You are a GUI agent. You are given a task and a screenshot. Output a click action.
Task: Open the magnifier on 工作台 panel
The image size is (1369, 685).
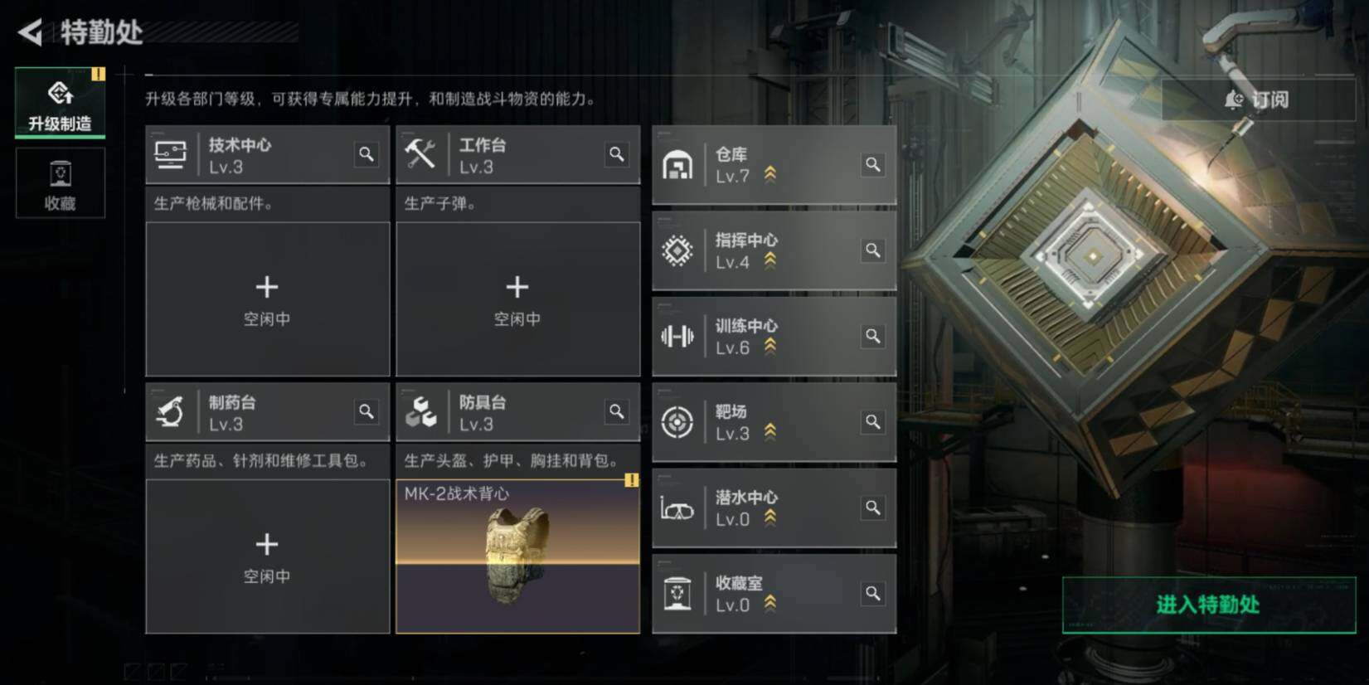click(x=616, y=154)
